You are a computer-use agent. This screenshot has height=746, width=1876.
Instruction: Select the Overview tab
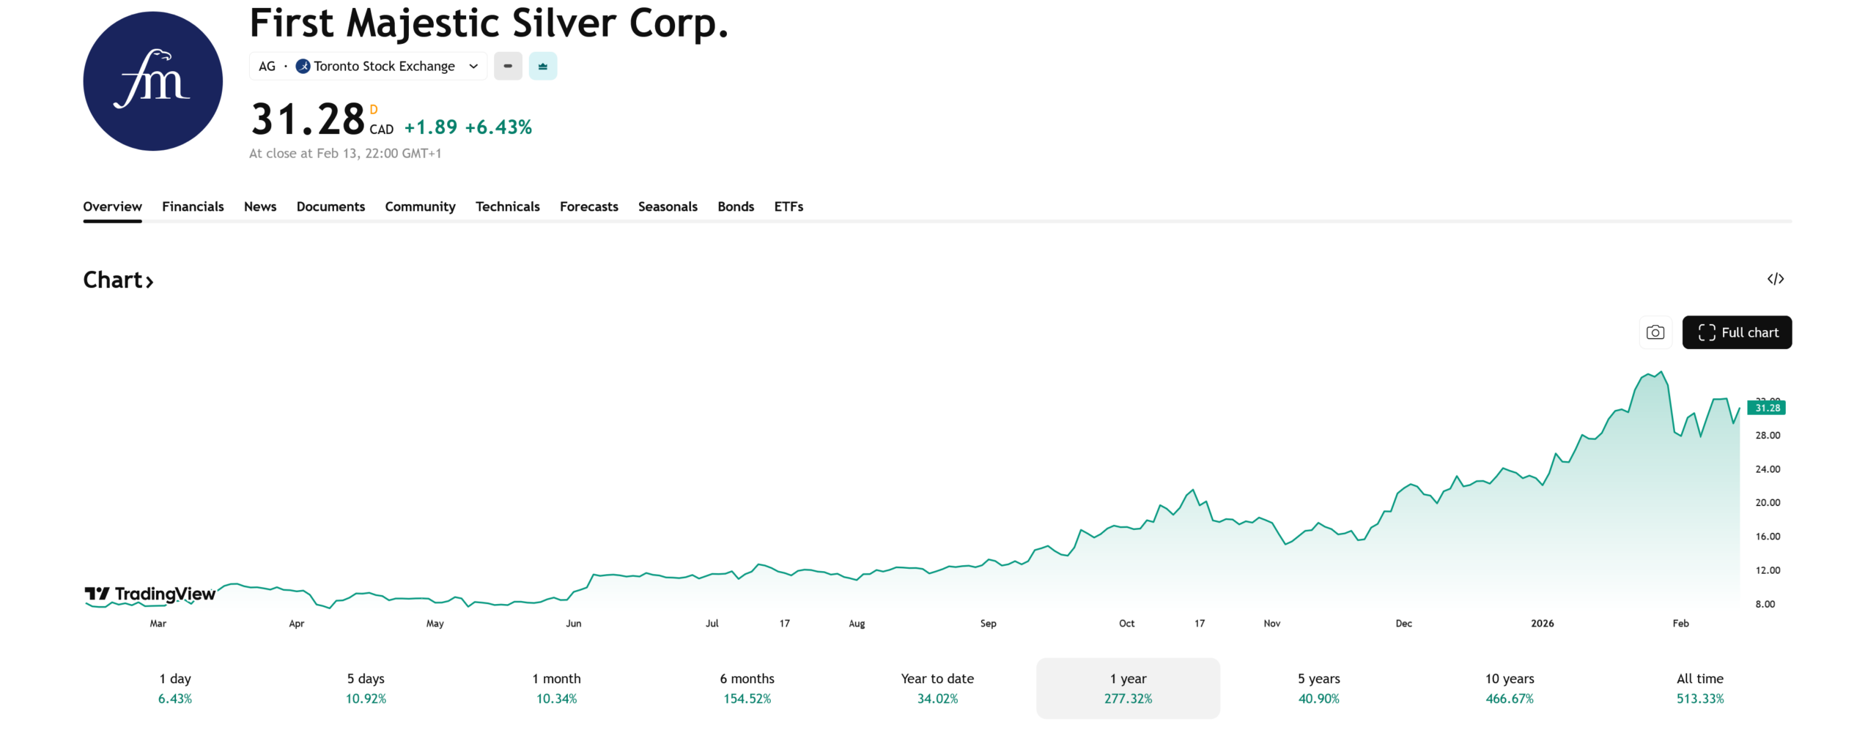pos(112,206)
